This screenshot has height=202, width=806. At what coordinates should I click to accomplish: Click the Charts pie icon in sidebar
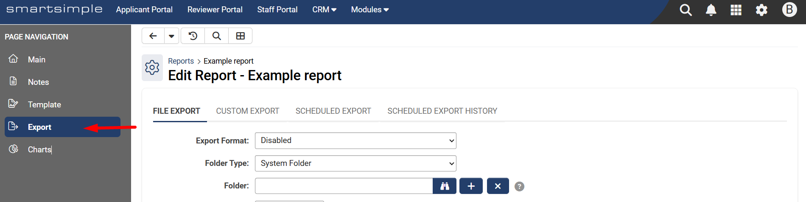click(x=14, y=149)
